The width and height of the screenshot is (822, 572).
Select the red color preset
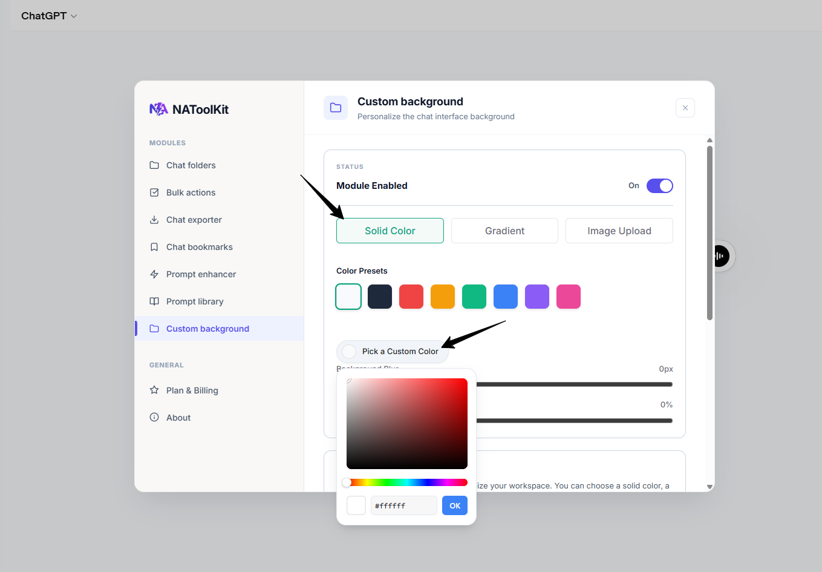coord(411,297)
